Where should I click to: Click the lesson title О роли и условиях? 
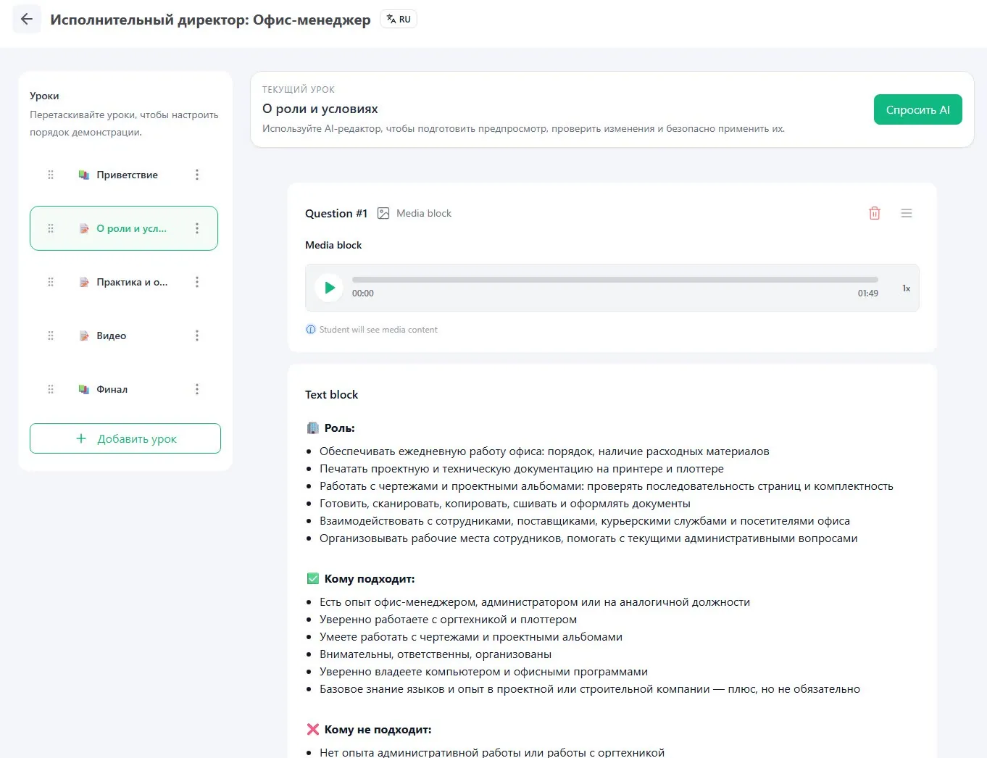(320, 109)
